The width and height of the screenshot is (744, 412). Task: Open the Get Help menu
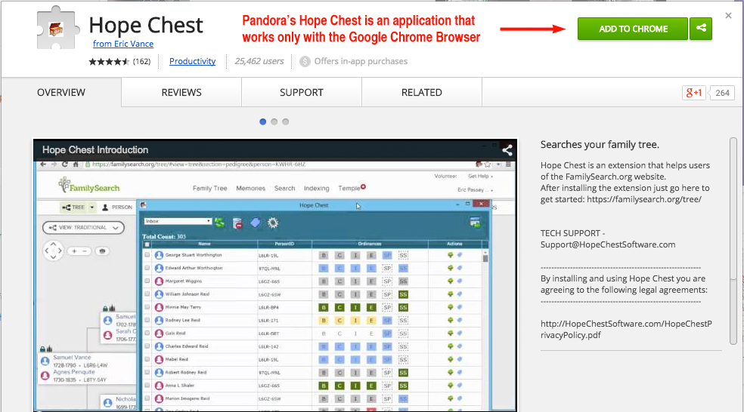(x=480, y=176)
